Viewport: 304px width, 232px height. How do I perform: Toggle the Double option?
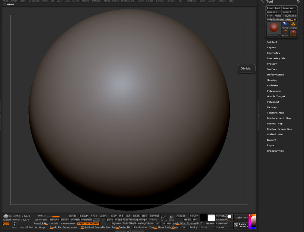[54, 224]
